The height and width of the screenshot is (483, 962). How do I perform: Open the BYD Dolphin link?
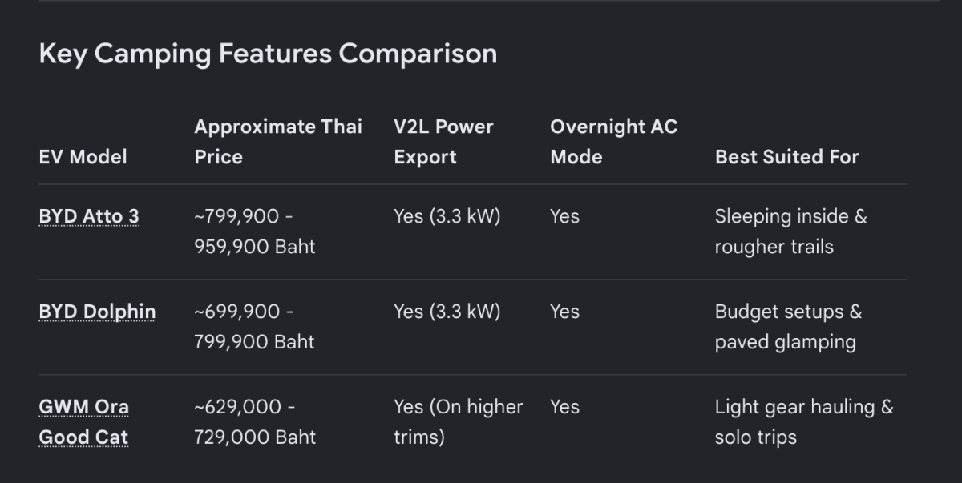tap(97, 312)
